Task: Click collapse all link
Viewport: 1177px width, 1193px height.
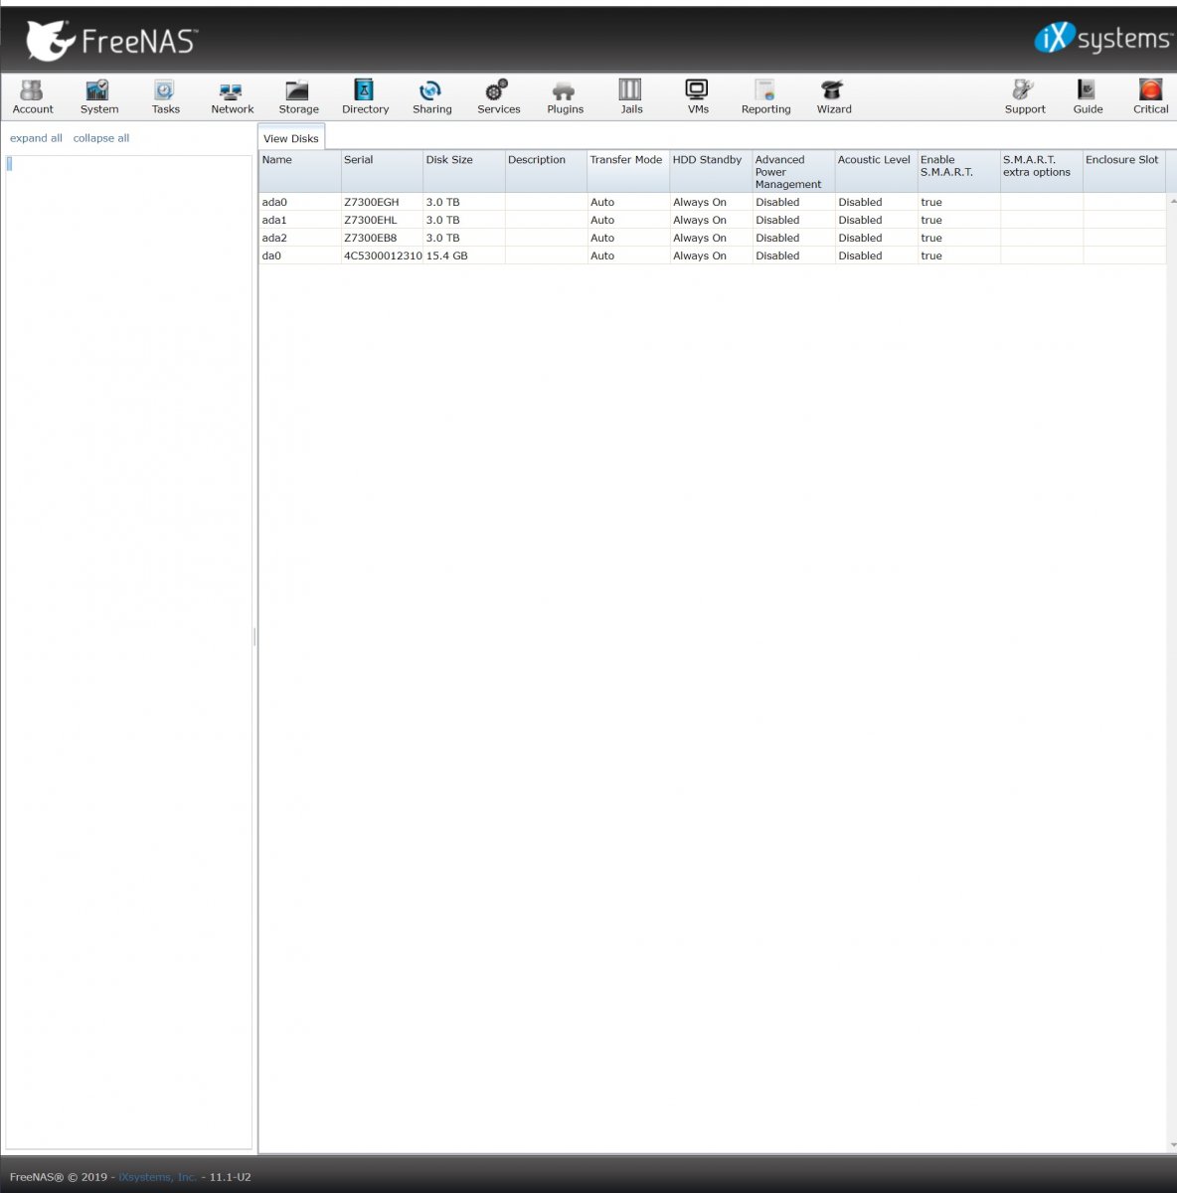Action: (x=100, y=138)
